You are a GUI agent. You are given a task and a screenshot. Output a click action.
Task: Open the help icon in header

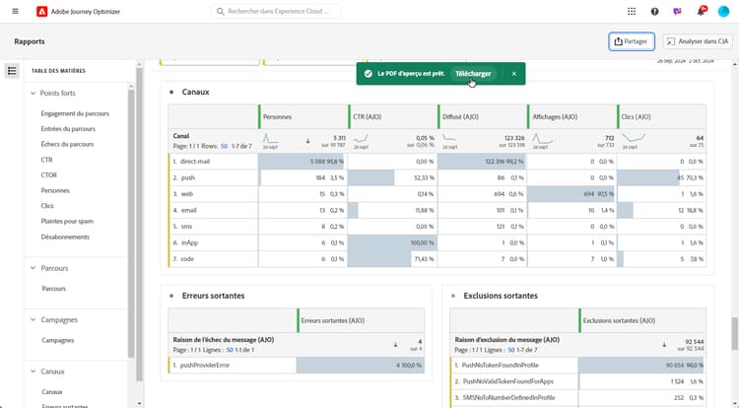pyautogui.click(x=655, y=11)
